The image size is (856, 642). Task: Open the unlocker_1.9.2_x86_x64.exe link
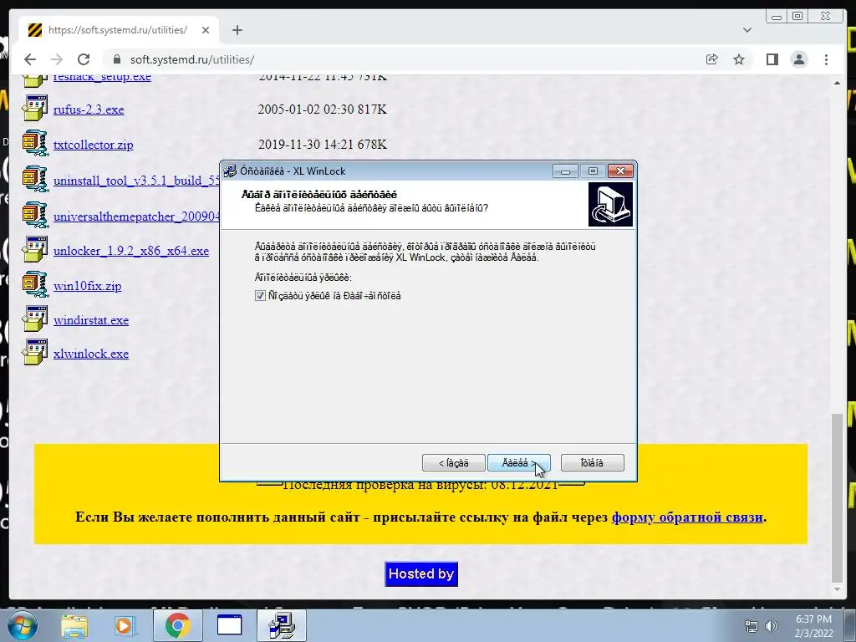coord(131,251)
